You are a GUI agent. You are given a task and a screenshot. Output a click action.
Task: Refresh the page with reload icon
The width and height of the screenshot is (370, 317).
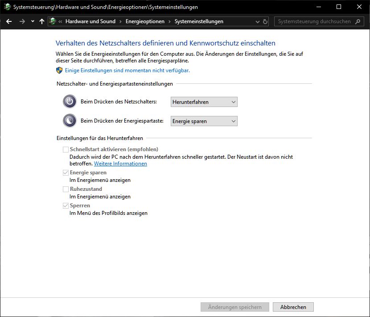(x=265, y=21)
